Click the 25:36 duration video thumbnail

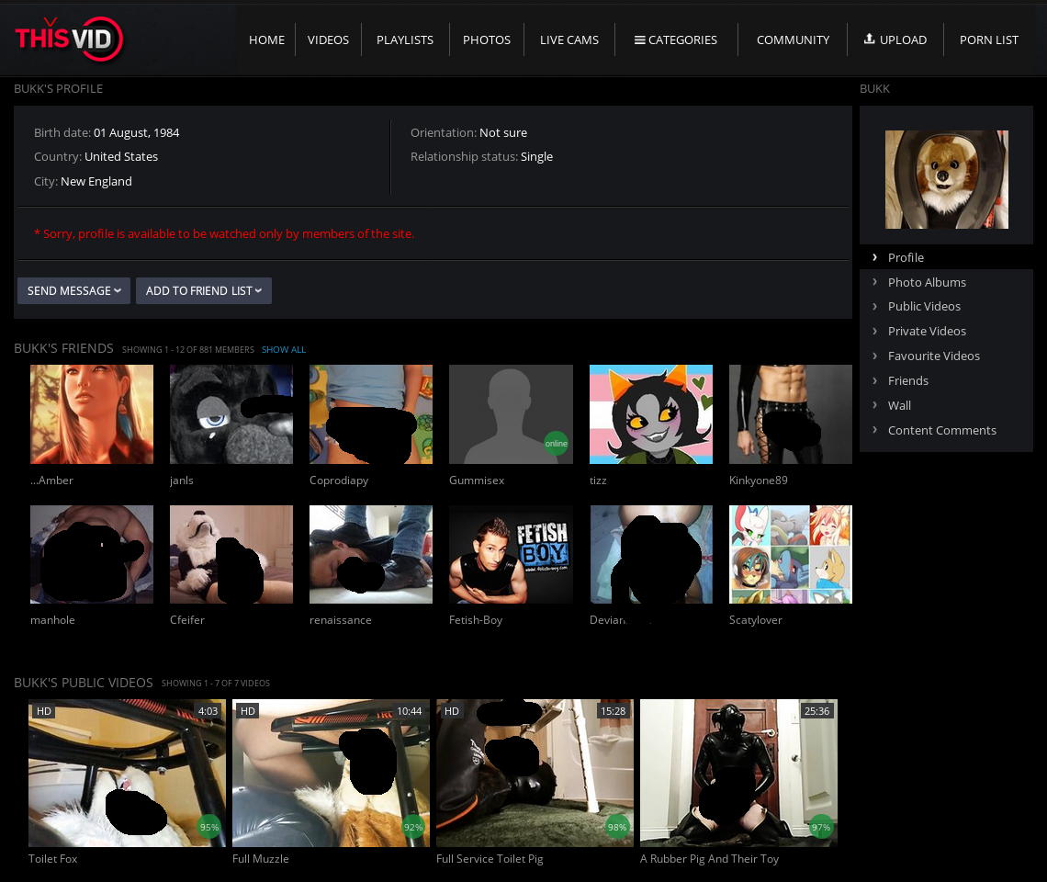(738, 773)
